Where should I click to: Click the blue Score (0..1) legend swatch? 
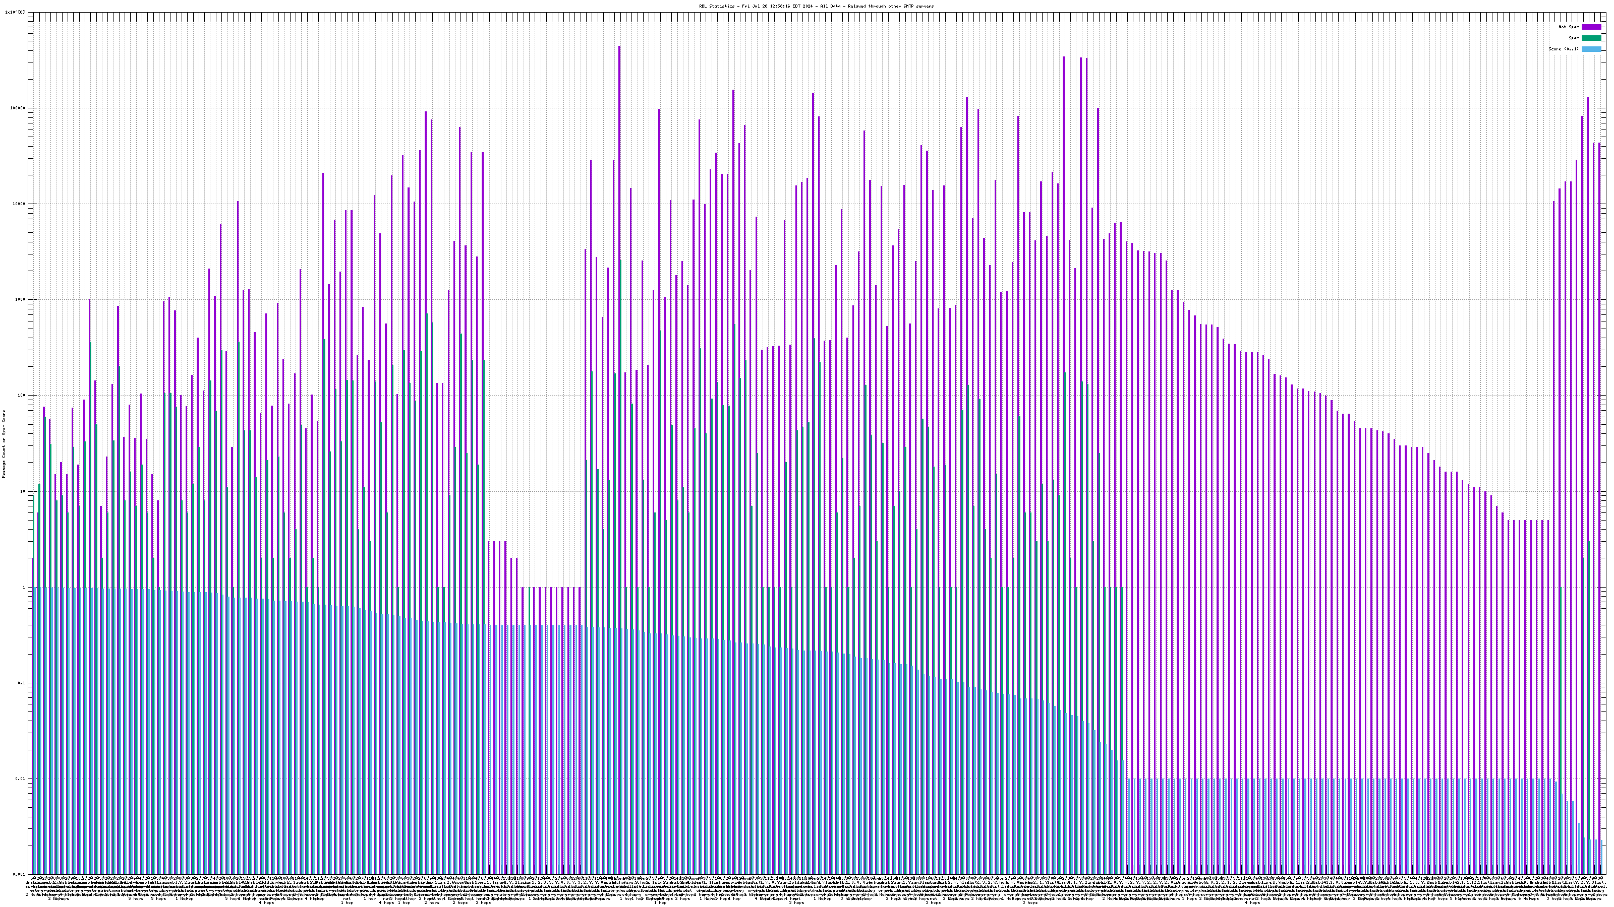coord(1591,49)
